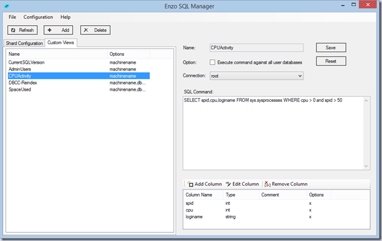Click the SQL Command scrollbar up arrow
Image resolution: width=382 pixels, height=241 pixels.
[366, 101]
